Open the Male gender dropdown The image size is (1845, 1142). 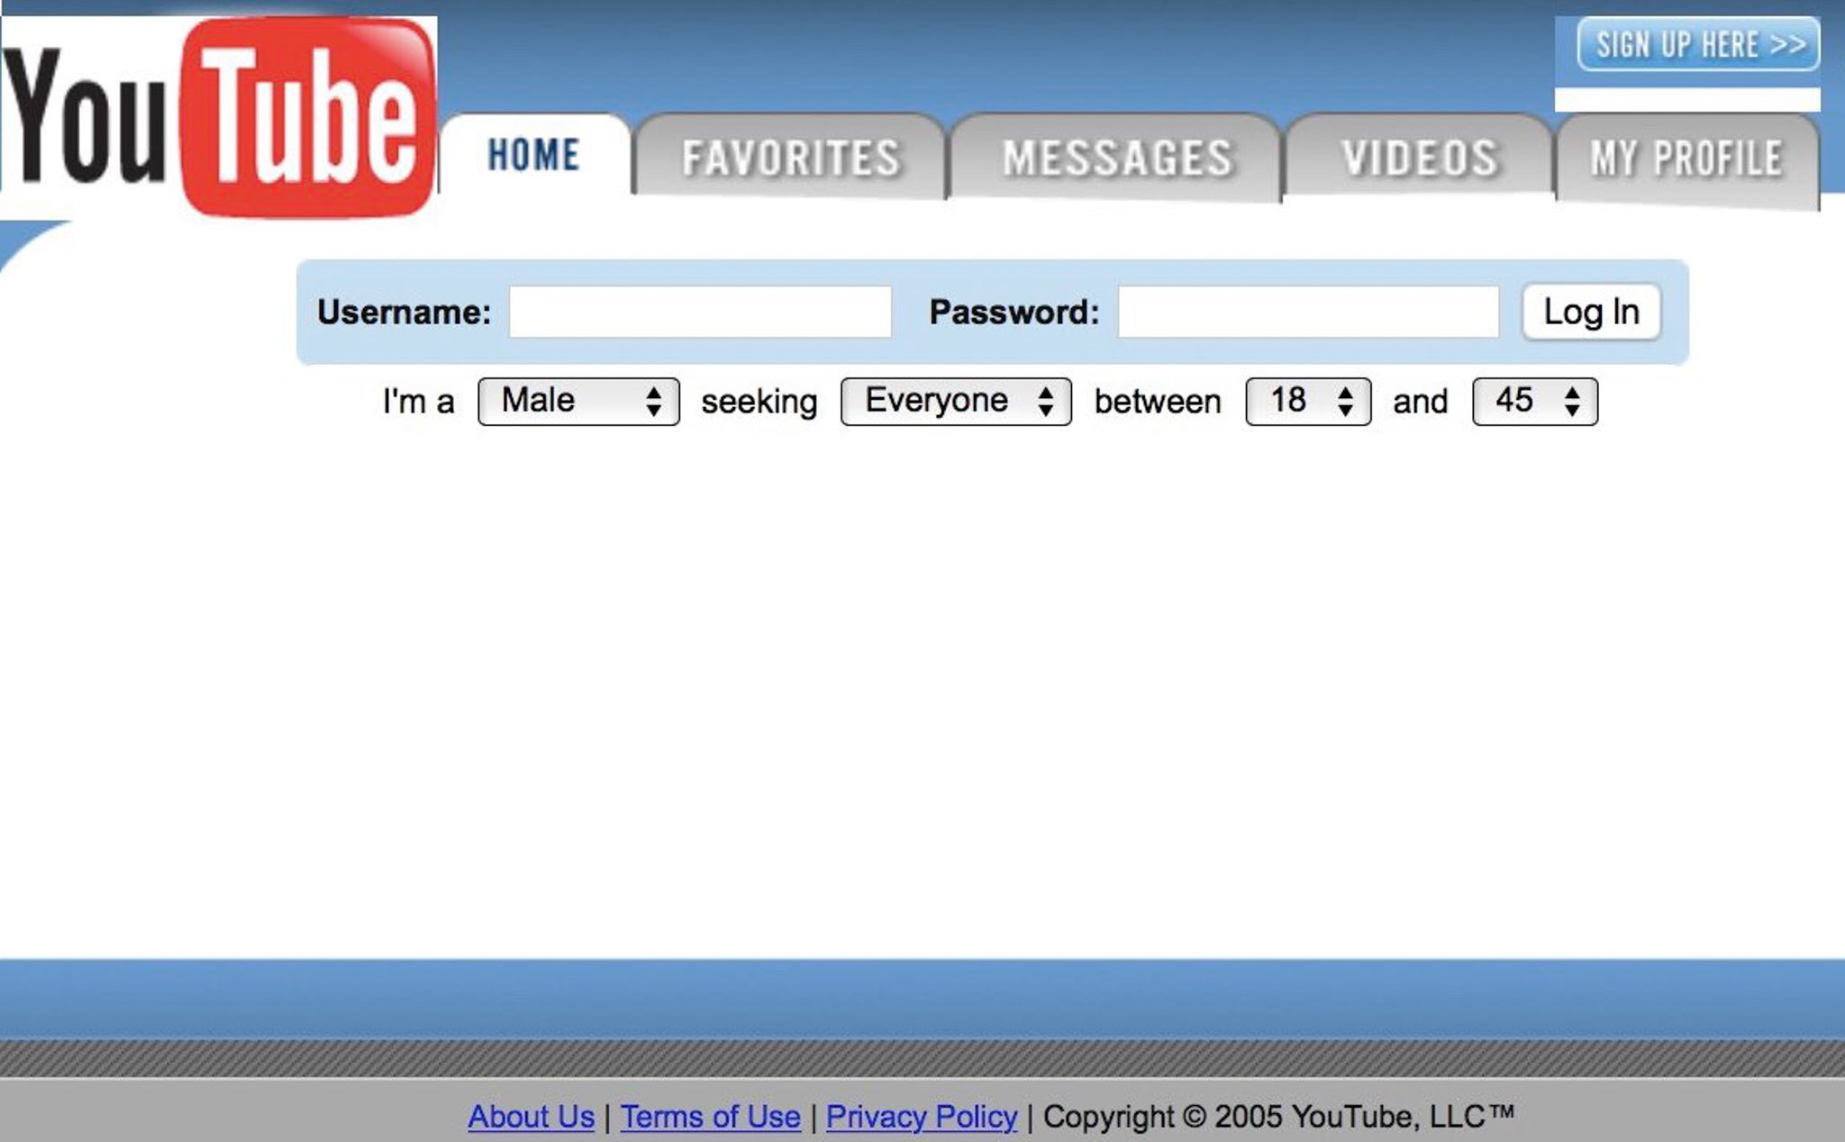pos(578,402)
